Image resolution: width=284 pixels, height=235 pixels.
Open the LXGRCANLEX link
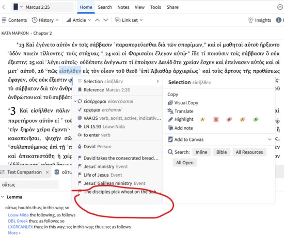click(21, 227)
